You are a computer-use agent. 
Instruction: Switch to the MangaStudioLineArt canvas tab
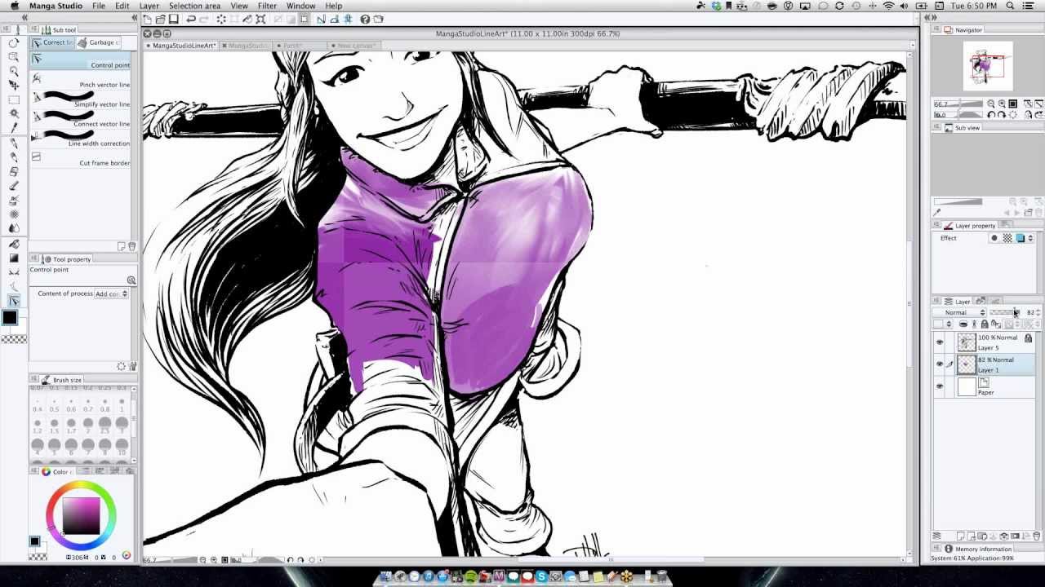click(181, 46)
